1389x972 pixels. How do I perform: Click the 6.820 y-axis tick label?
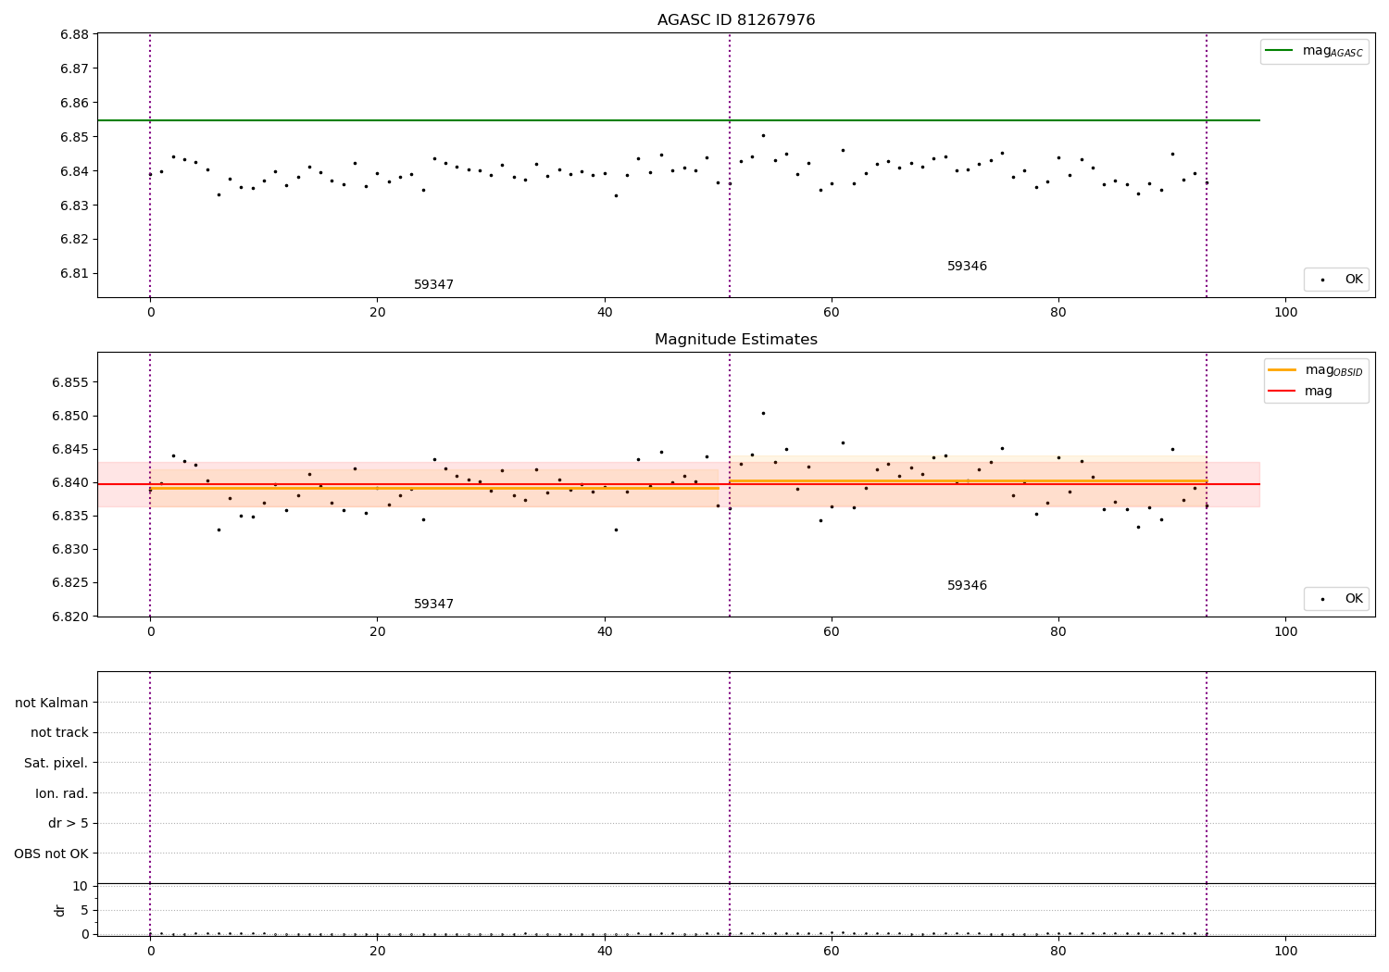click(x=70, y=617)
